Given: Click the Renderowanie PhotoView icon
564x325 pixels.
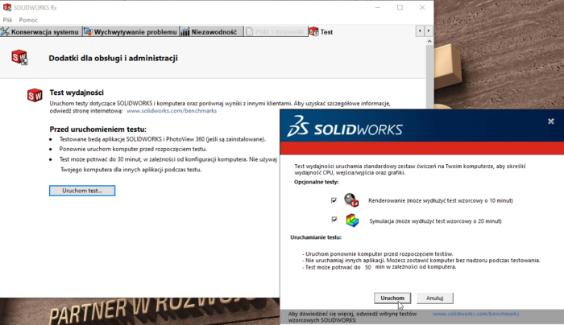Looking at the screenshot, I should coord(351,200).
